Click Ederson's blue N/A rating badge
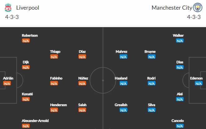 (199, 83)
